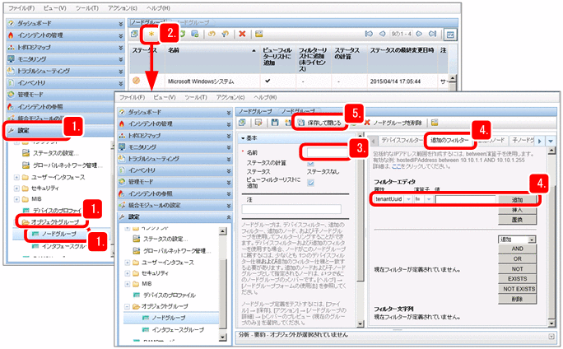Image resolution: width=563 pixels, height=349 pixels.
Task: Select ステータスの設定... in back window tree
Action: click(56, 153)
